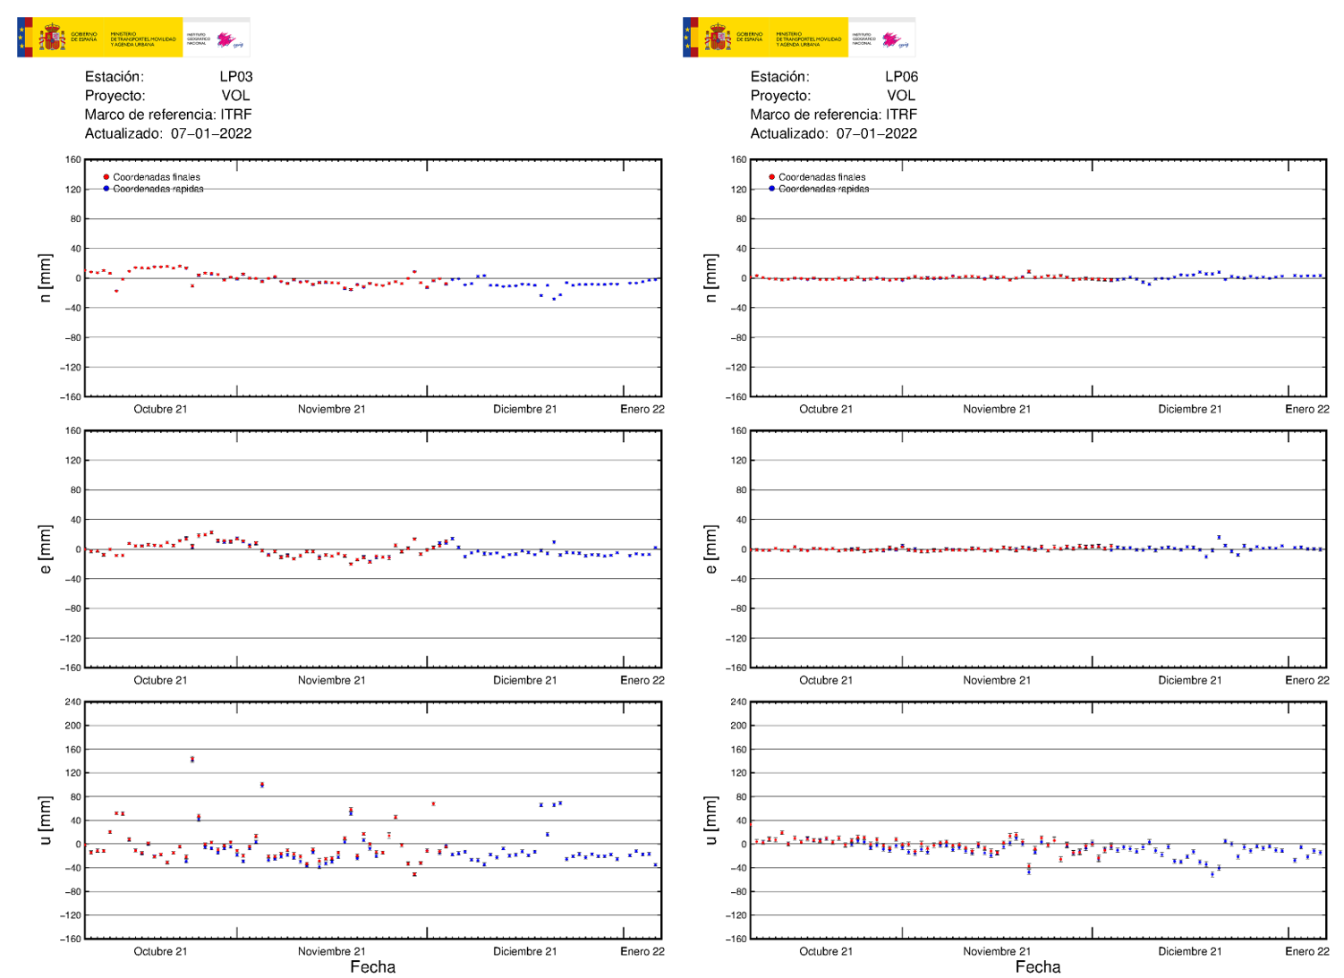Click the LP06 station name

point(901,77)
